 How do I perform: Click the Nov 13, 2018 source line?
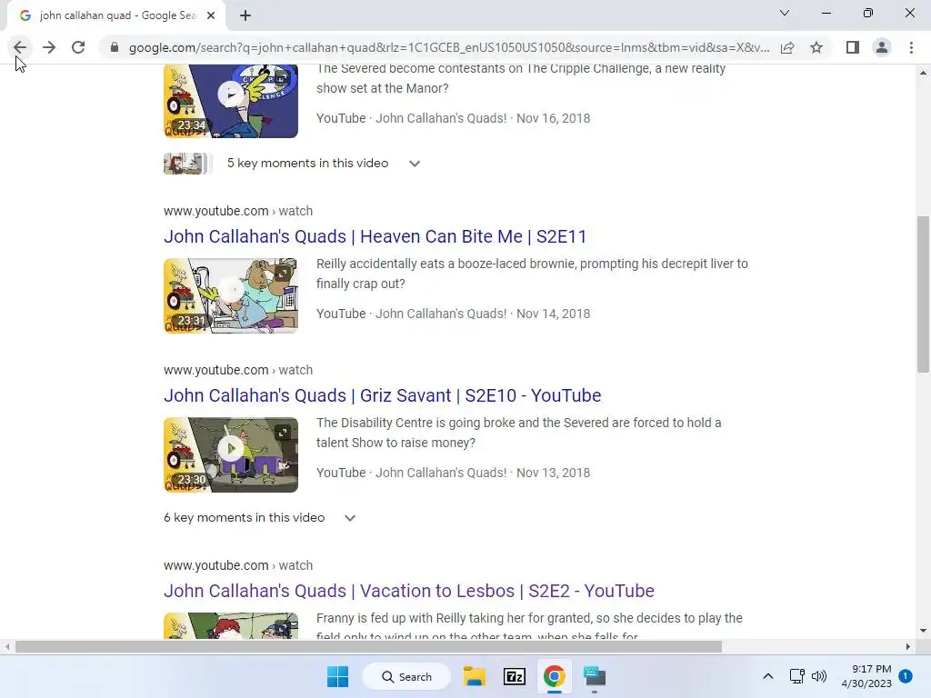(453, 473)
